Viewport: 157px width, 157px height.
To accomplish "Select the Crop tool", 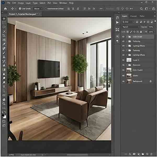I will pyautogui.click(x=4, y=36).
